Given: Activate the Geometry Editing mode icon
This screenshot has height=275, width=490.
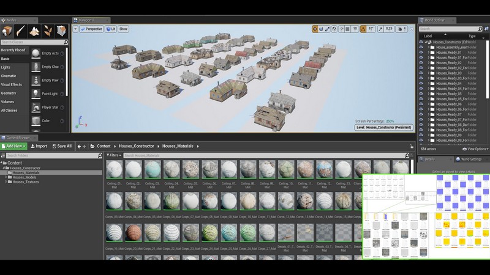Looking at the screenshot, I should (61, 31).
